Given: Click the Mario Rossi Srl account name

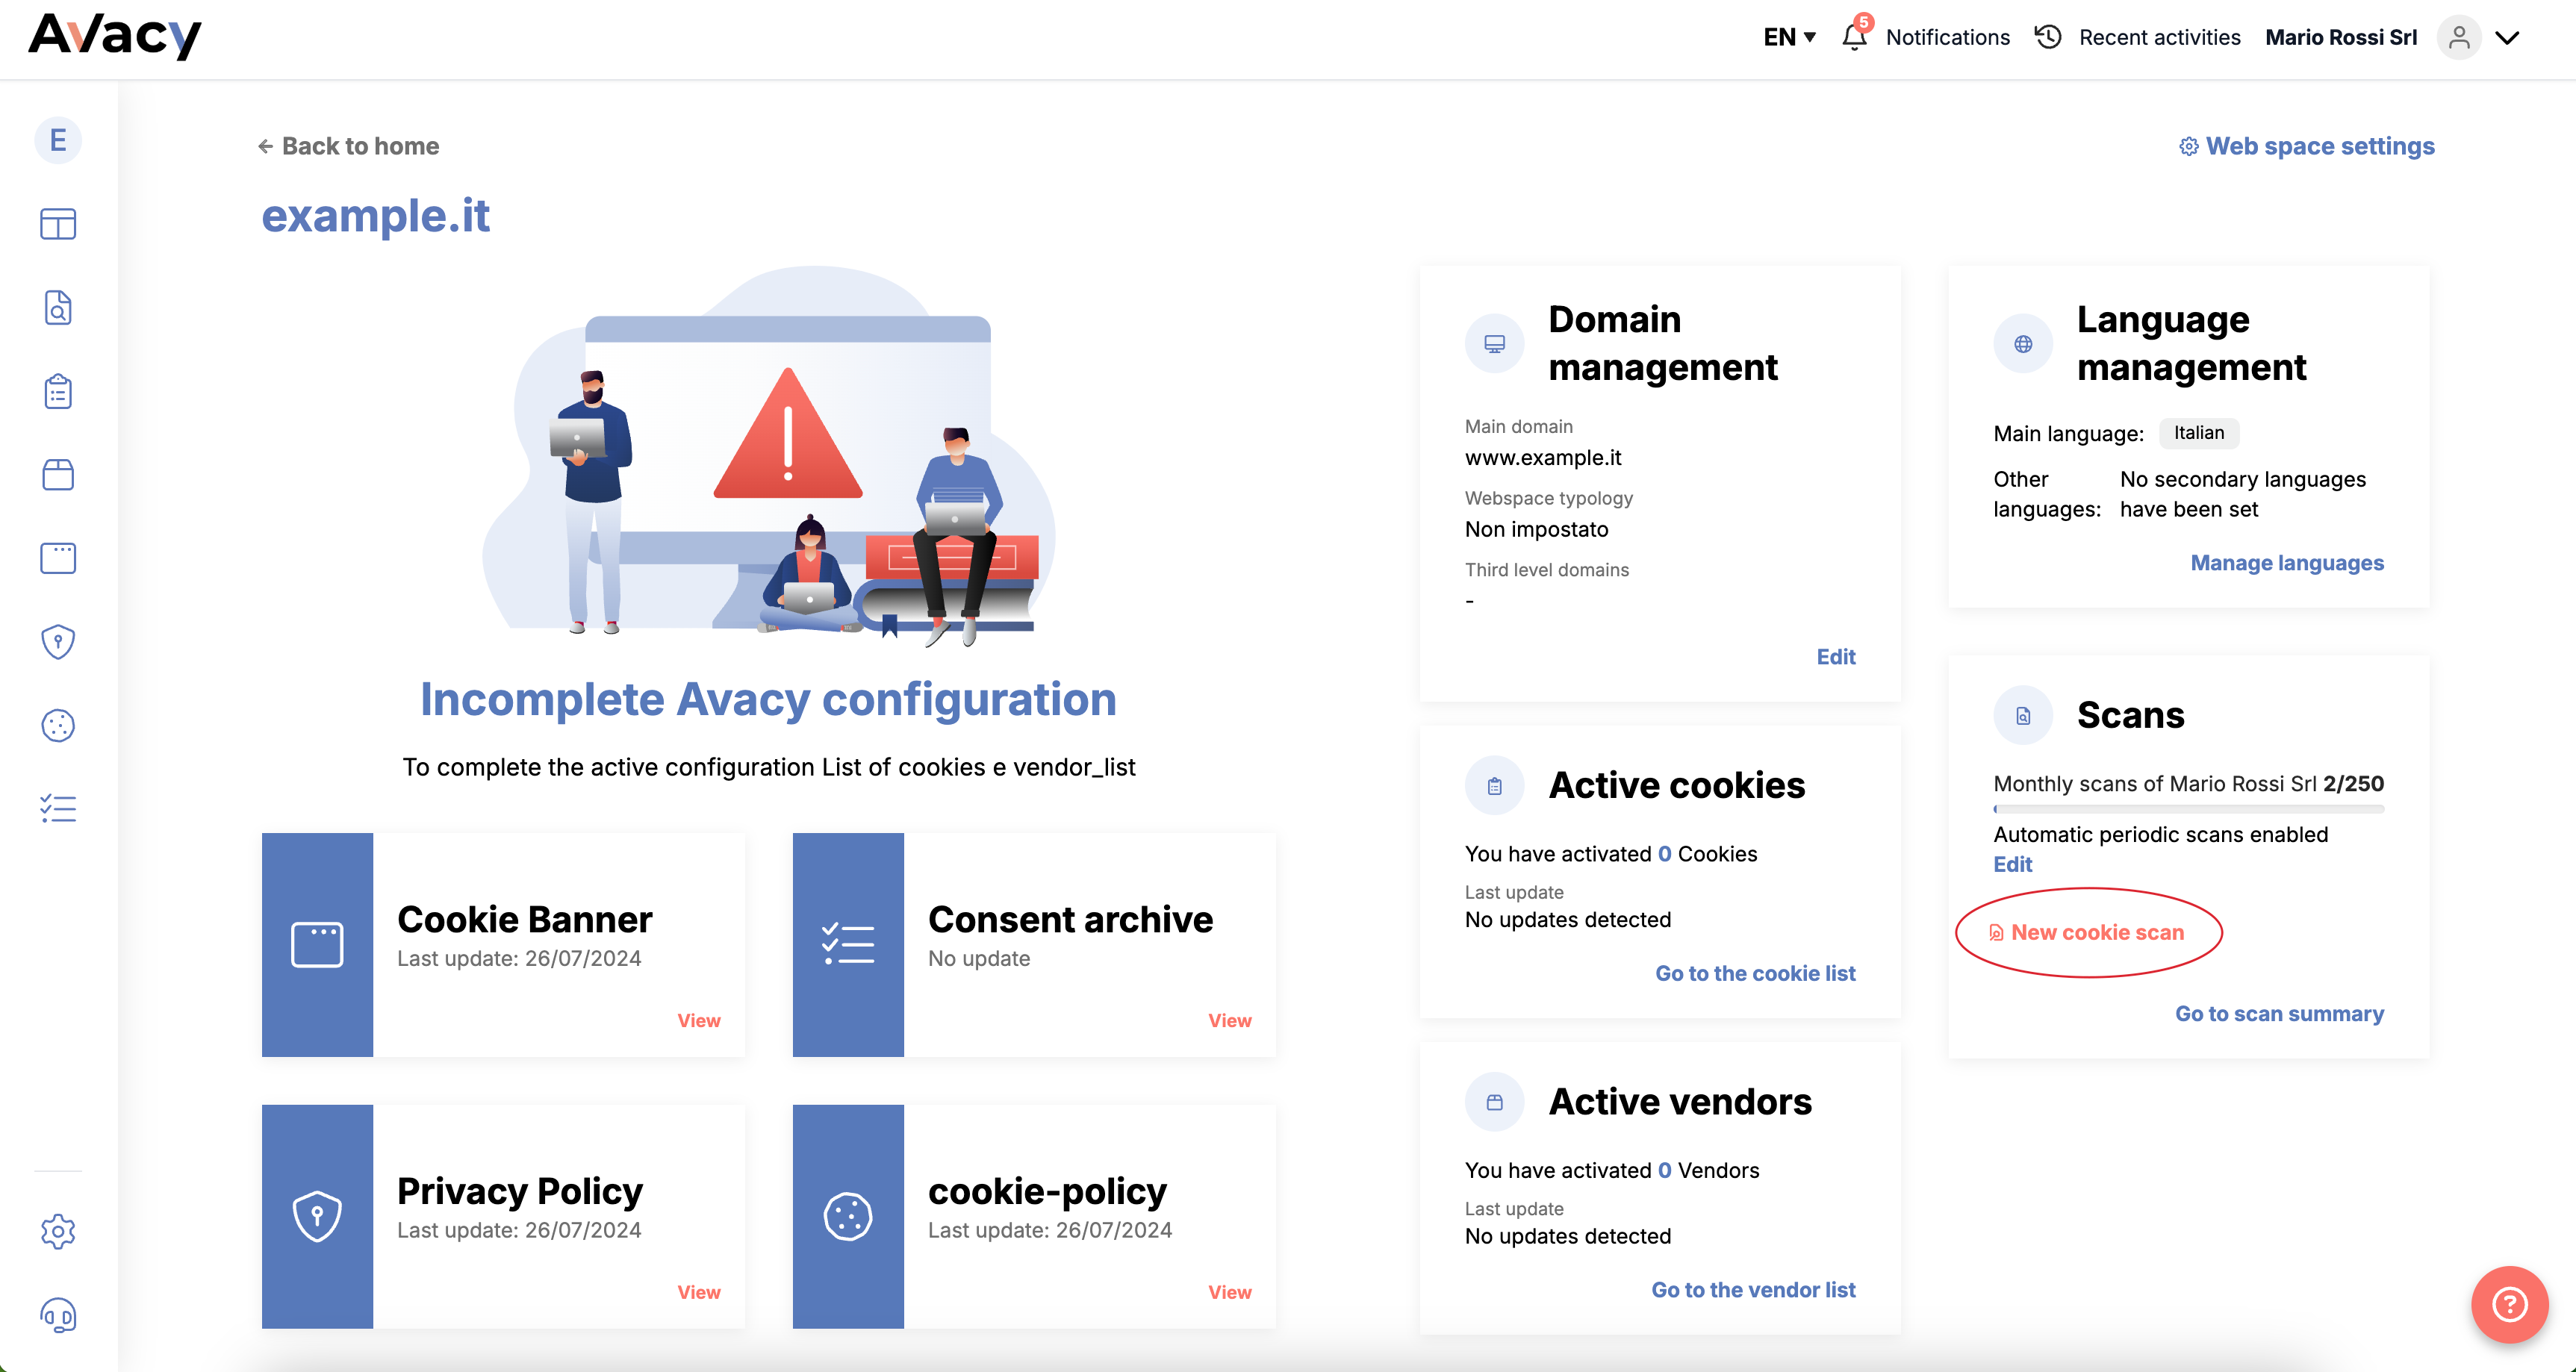Looking at the screenshot, I should (x=2341, y=37).
